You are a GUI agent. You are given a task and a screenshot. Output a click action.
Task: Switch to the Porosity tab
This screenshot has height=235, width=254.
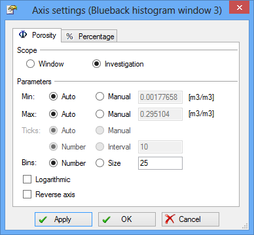tap(37, 35)
